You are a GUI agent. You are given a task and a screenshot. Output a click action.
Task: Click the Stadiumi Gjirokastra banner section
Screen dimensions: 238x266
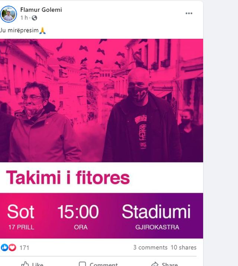coord(156,216)
